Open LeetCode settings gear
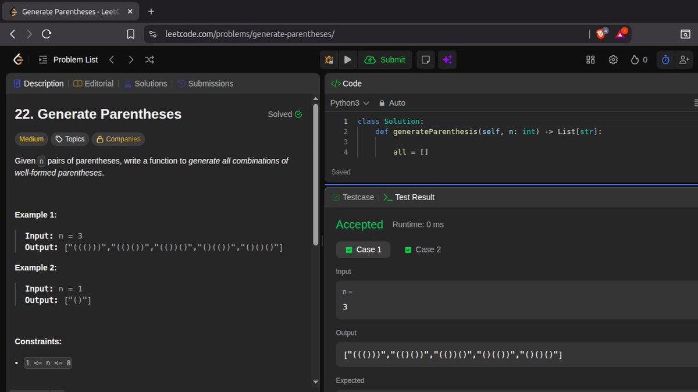This screenshot has width=698, height=392. coord(613,59)
